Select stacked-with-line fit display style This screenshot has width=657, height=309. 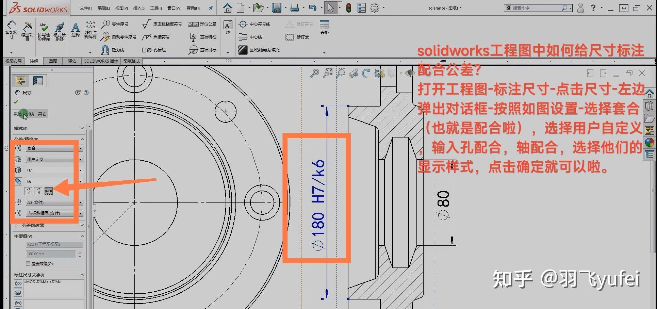coord(28,191)
